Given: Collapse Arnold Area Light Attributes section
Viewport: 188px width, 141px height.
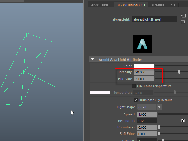Looking at the screenshot, I should [x=93, y=59].
